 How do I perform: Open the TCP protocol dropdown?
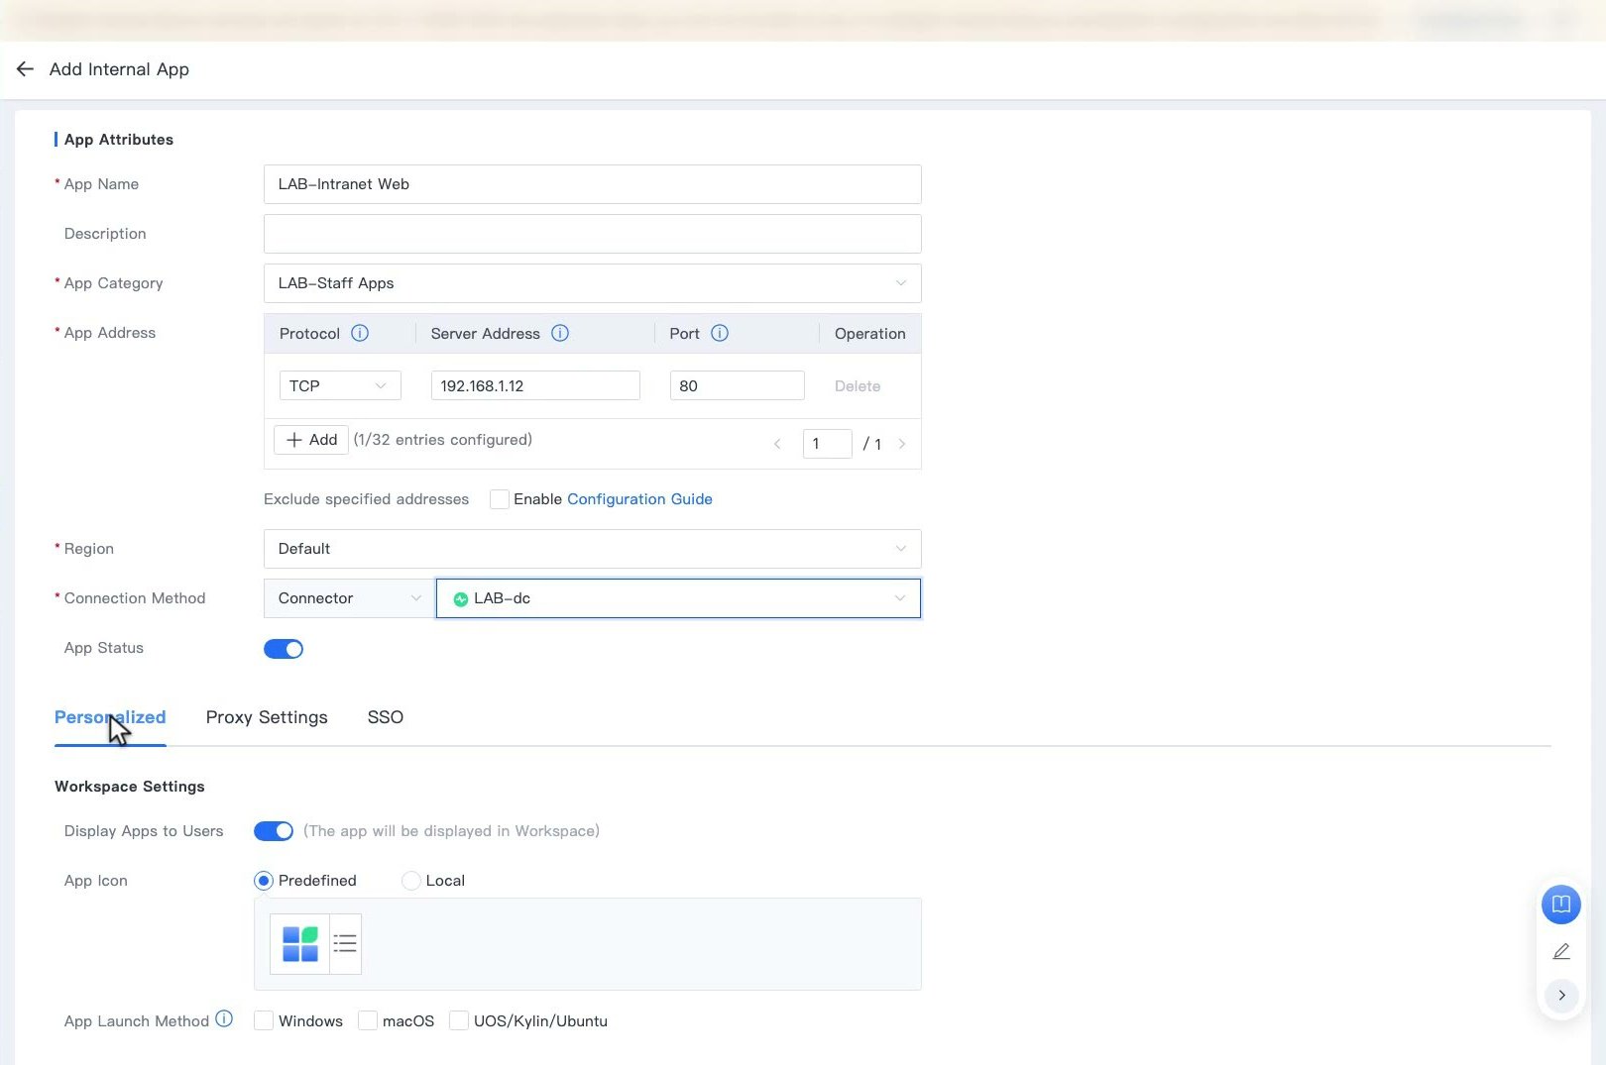[x=340, y=385]
